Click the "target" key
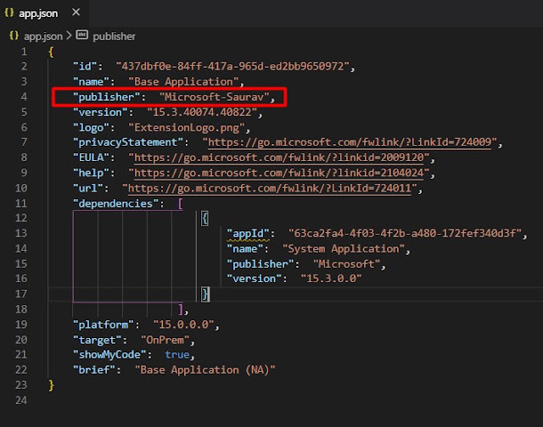 click(x=97, y=341)
